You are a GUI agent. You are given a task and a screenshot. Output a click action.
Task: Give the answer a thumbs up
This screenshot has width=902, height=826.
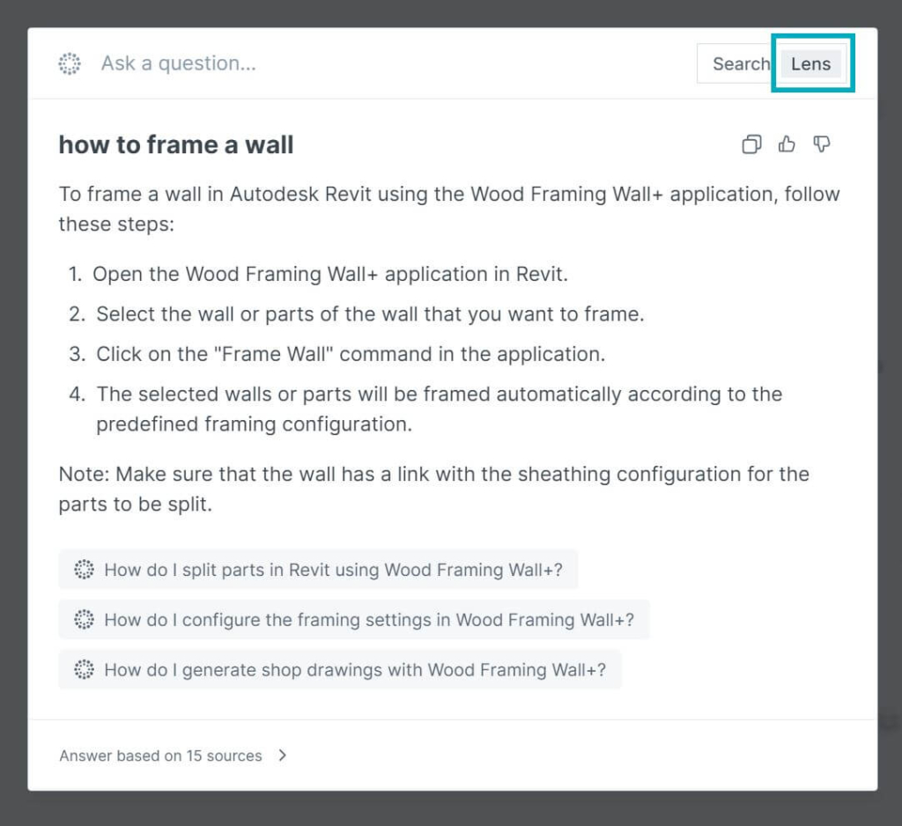tap(787, 144)
